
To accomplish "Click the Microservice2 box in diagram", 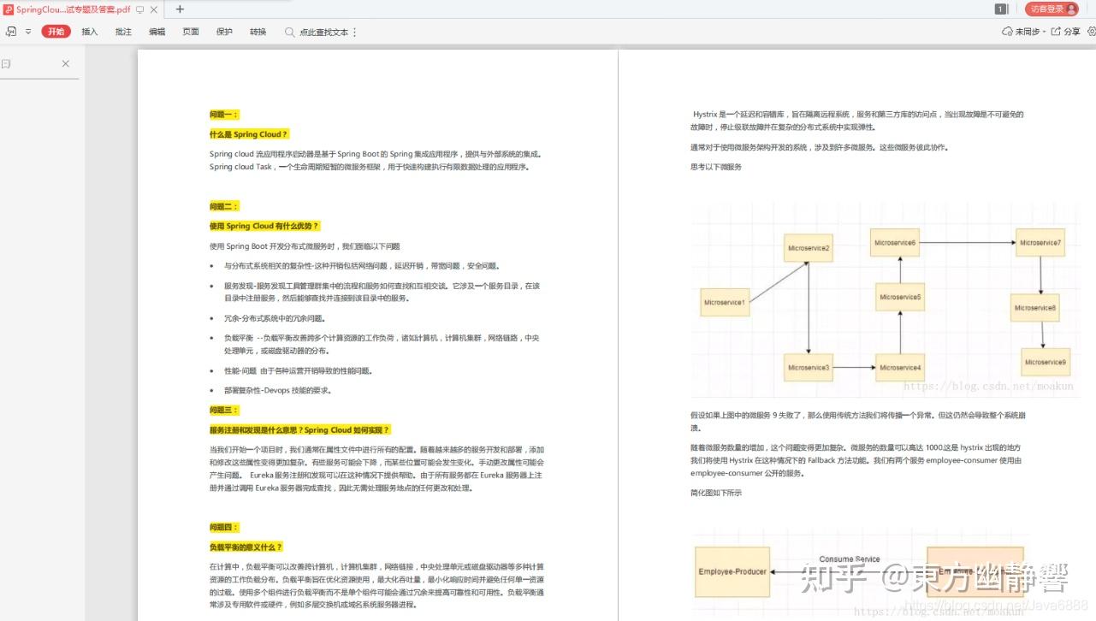I will click(809, 248).
